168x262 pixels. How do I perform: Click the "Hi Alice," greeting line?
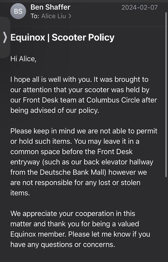point(23,59)
